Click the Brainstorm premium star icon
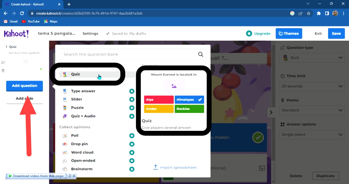349x184 pixels. coord(132,169)
